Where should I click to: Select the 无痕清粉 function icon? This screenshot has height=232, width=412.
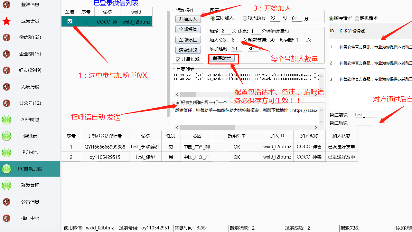click(x=6, y=87)
